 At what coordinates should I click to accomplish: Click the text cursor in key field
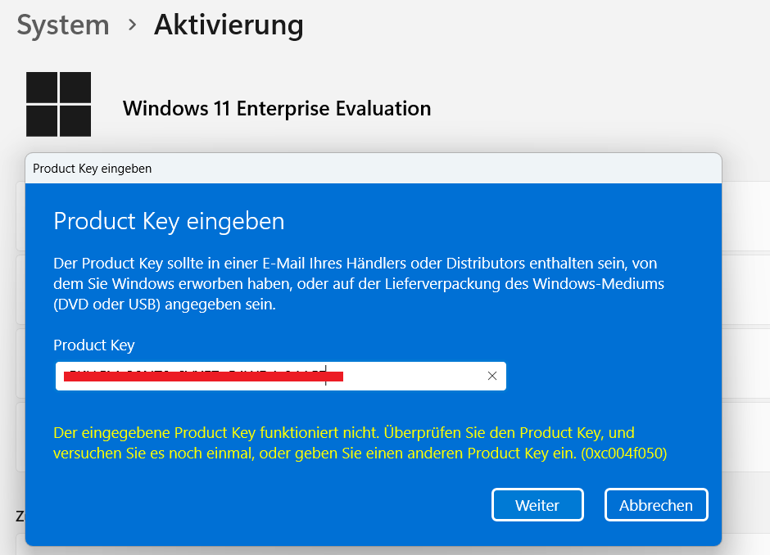[326, 376]
